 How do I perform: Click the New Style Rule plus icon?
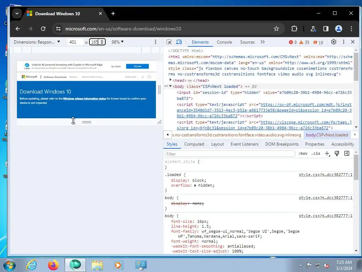327,154
